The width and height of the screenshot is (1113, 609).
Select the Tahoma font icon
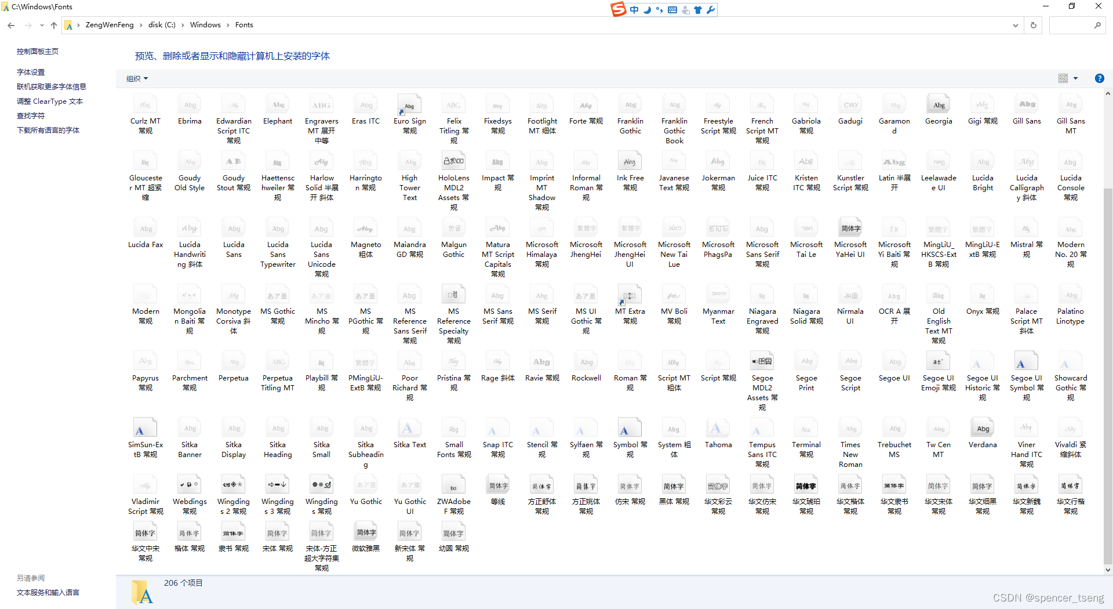[718, 428]
